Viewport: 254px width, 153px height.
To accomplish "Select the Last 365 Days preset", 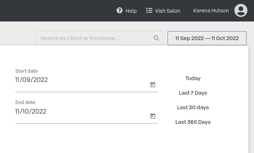I will (x=193, y=122).
